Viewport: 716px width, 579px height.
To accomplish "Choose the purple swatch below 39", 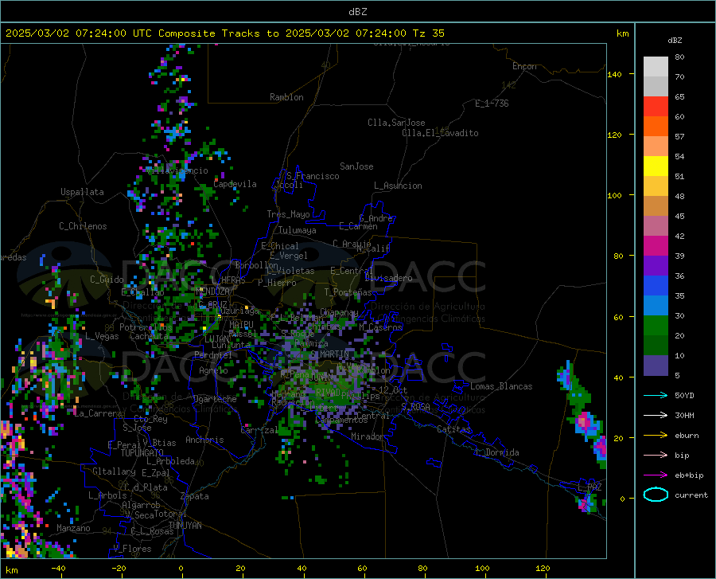I will [656, 265].
